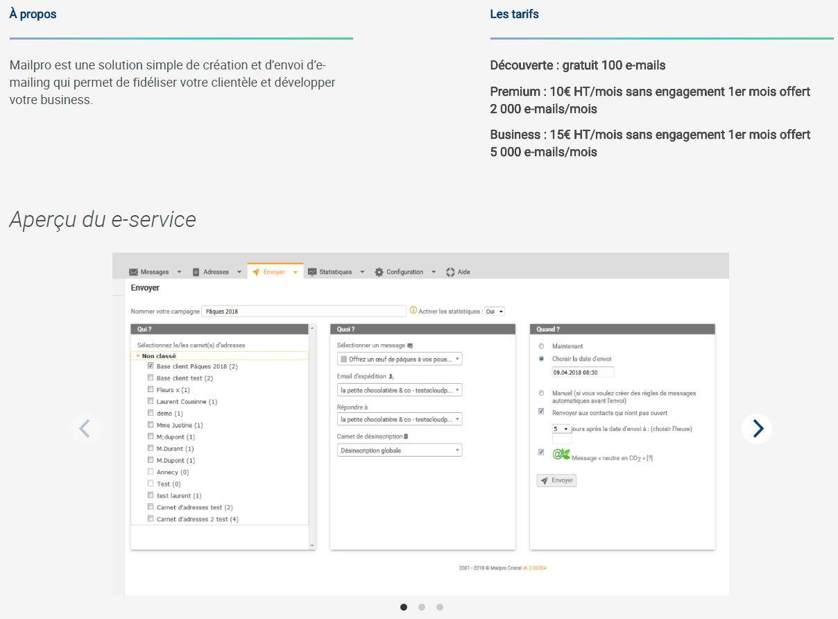The width and height of the screenshot is (838, 619).
Task: Open the Messages menu dropdown arrow
Action: pos(179,272)
